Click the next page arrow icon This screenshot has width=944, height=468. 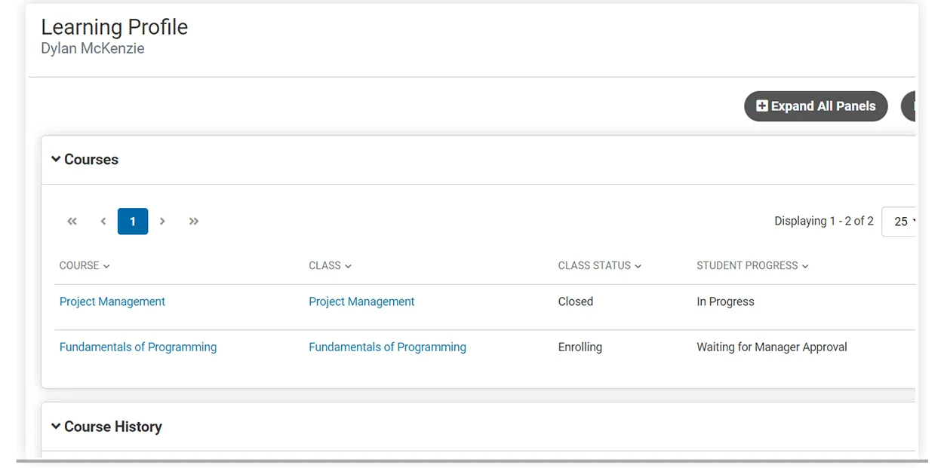162,221
